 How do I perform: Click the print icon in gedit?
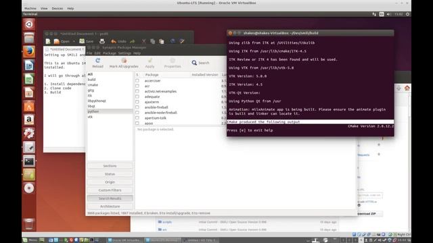[102, 41]
